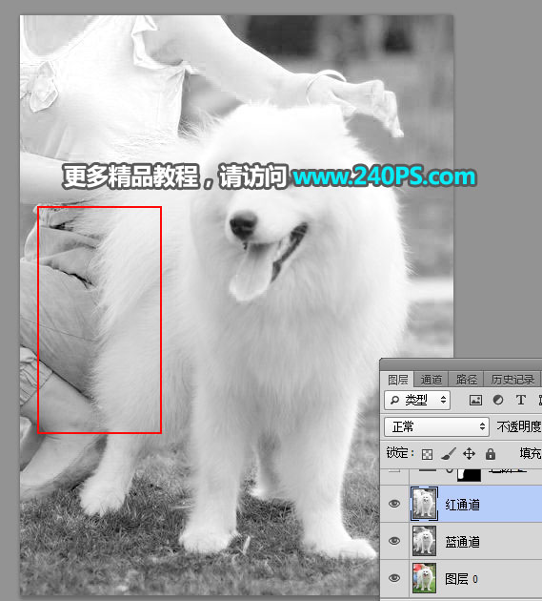
Task: Select the 图层 0 layer name
Action: pyautogui.click(x=461, y=579)
